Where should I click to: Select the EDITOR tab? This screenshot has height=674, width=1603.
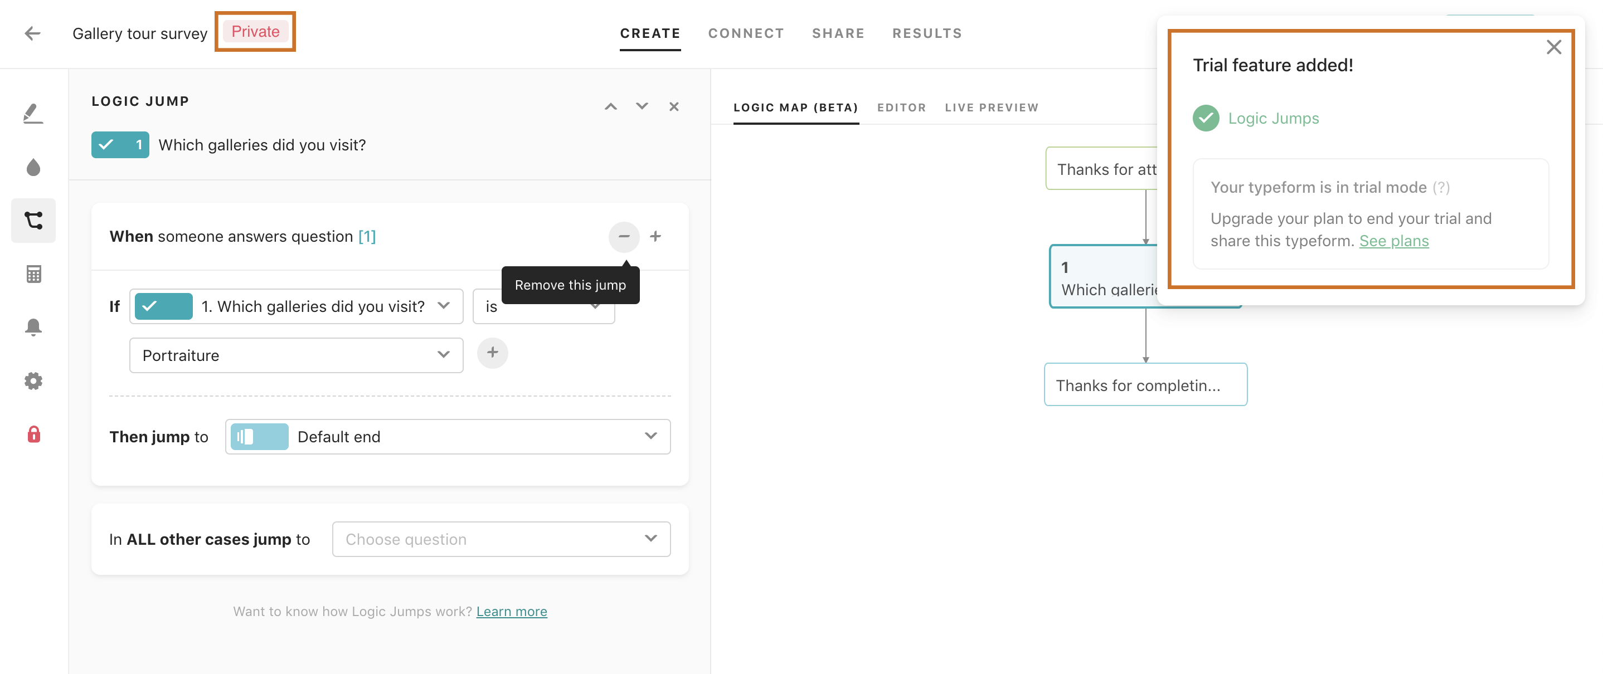(x=901, y=108)
